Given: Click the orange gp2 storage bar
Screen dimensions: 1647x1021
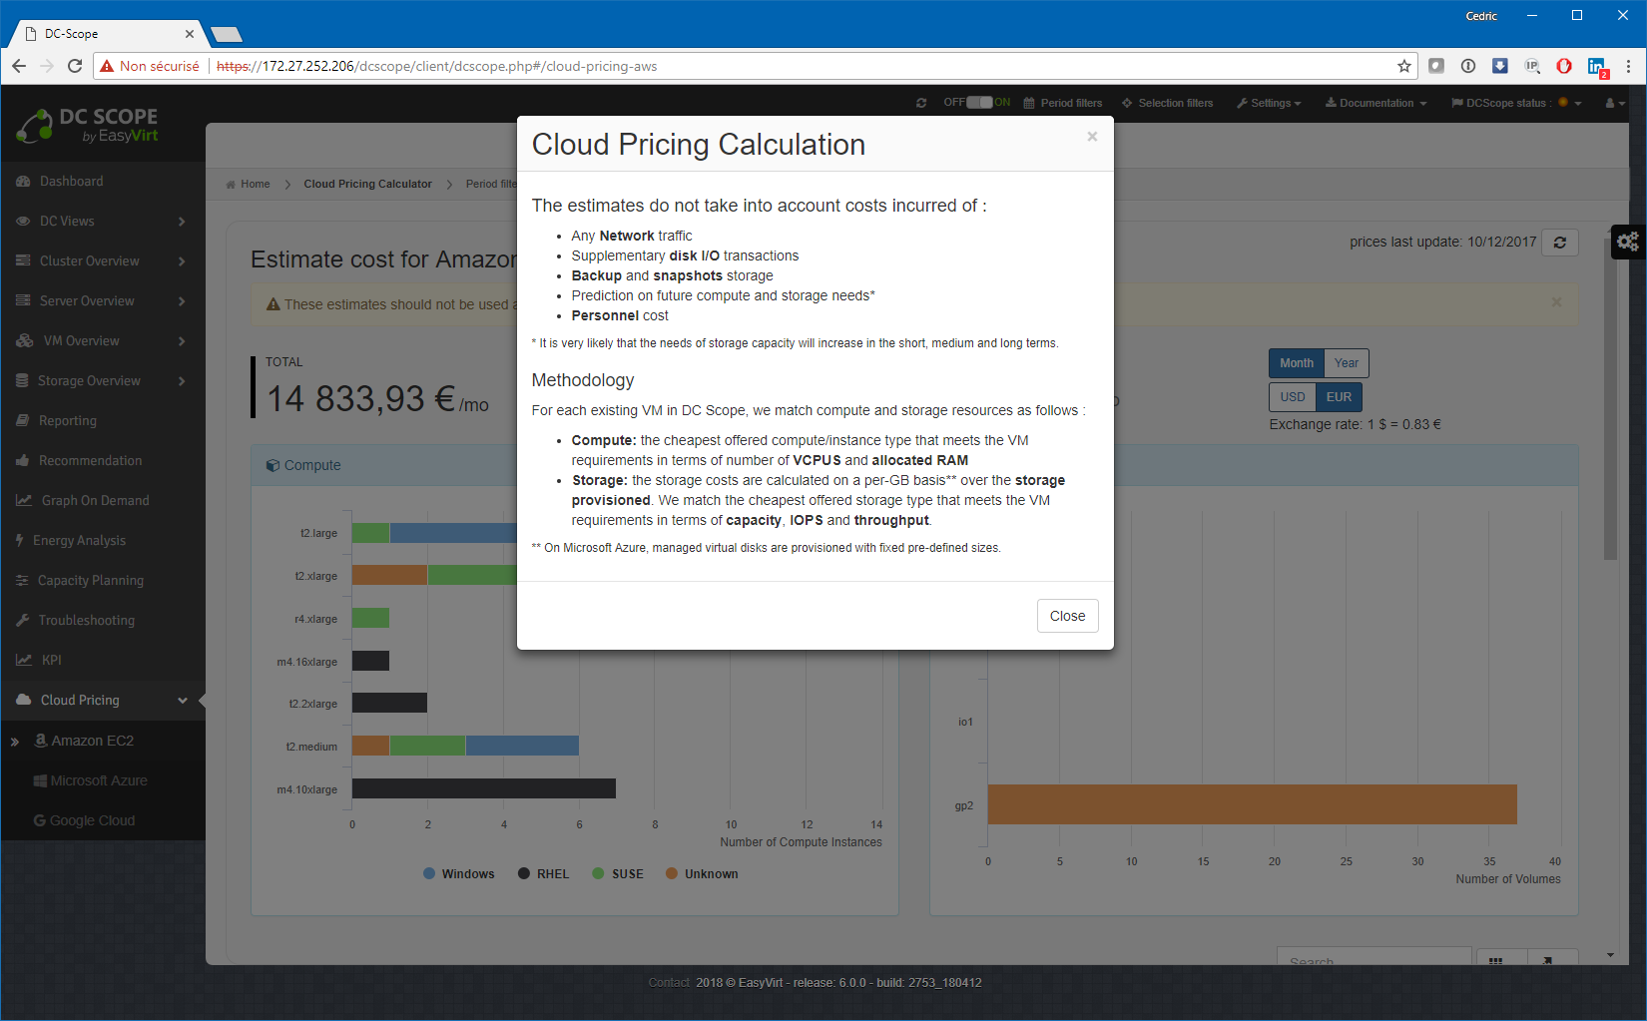Looking at the screenshot, I should tap(1252, 804).
